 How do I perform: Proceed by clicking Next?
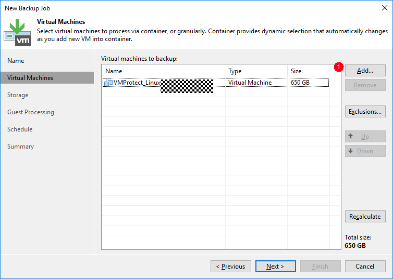tap(275, 267)
